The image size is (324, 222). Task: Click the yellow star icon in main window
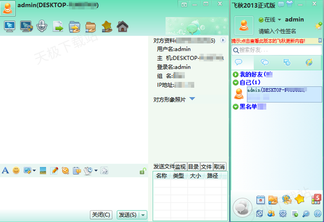pos(300,199)
